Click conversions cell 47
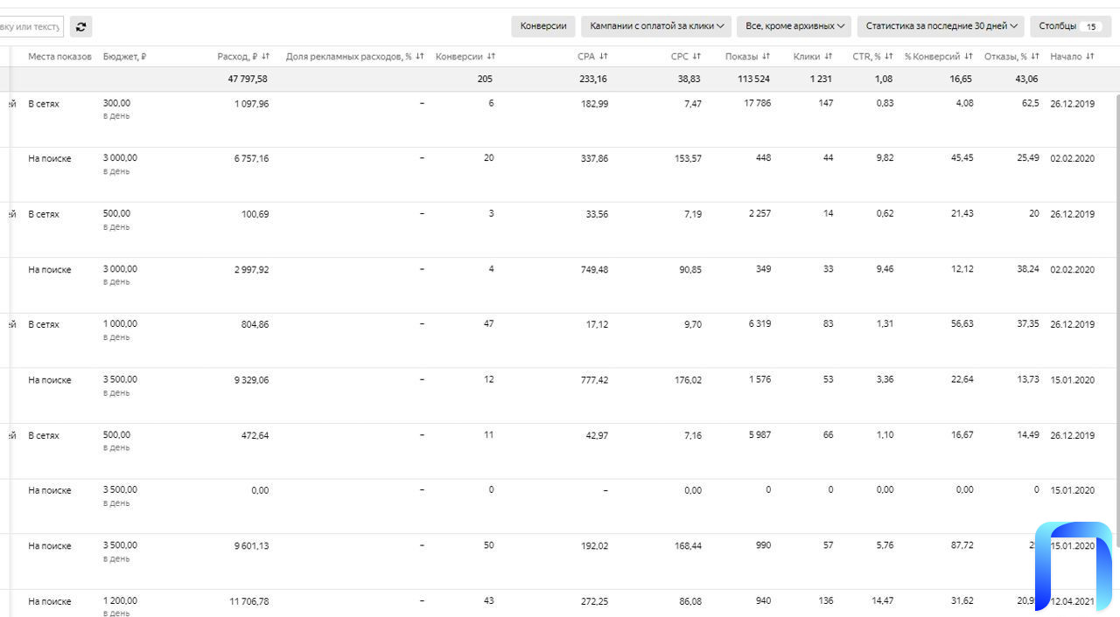The height and width of the screenshot is (617, 1120). (488, 323)
